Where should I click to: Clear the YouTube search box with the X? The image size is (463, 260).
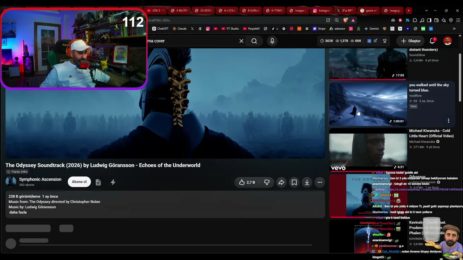[x=241, y=41]
